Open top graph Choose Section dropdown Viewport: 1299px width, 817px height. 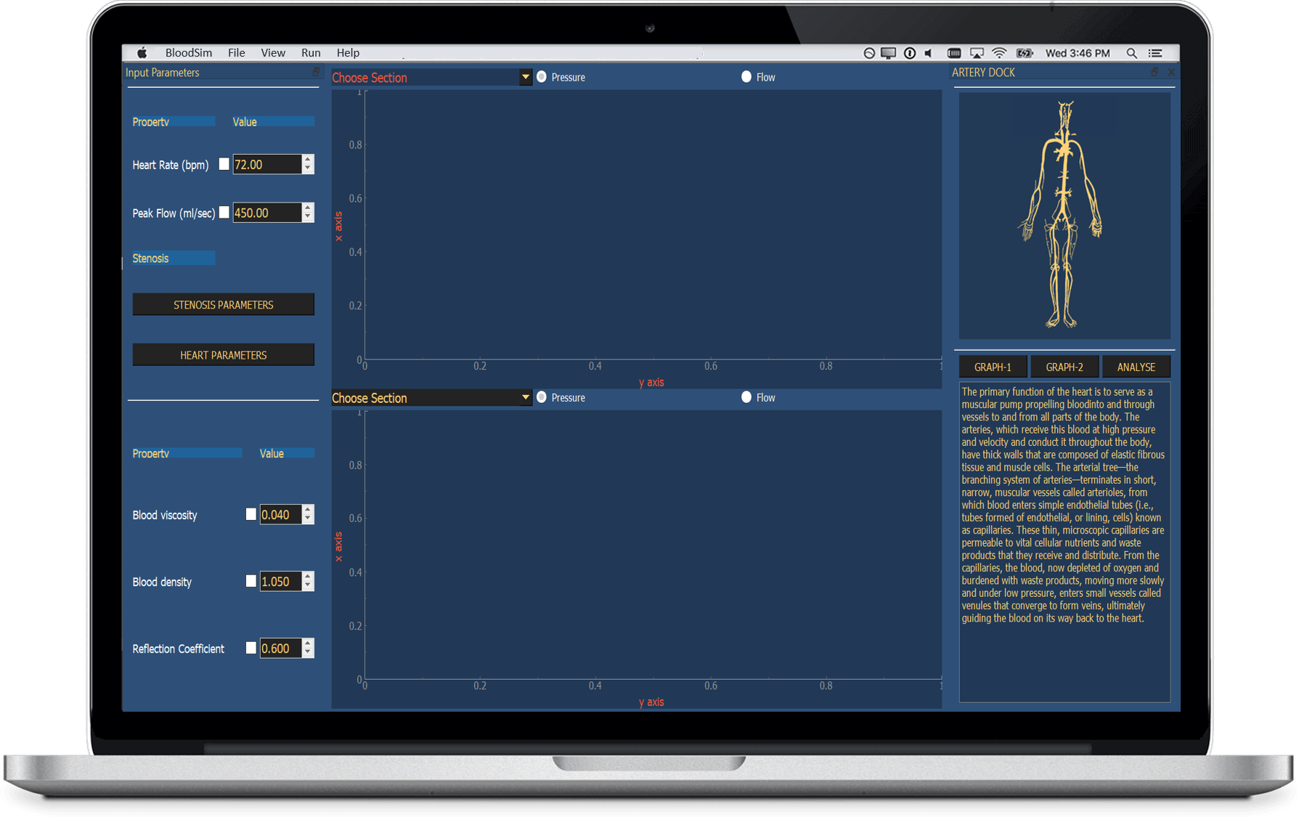point(431,77)
